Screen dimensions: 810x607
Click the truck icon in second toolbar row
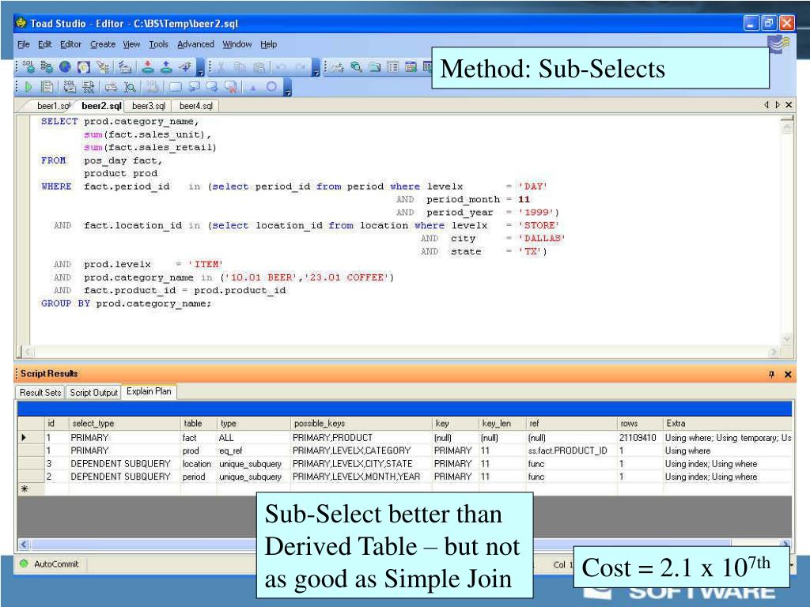pos(111,87)
